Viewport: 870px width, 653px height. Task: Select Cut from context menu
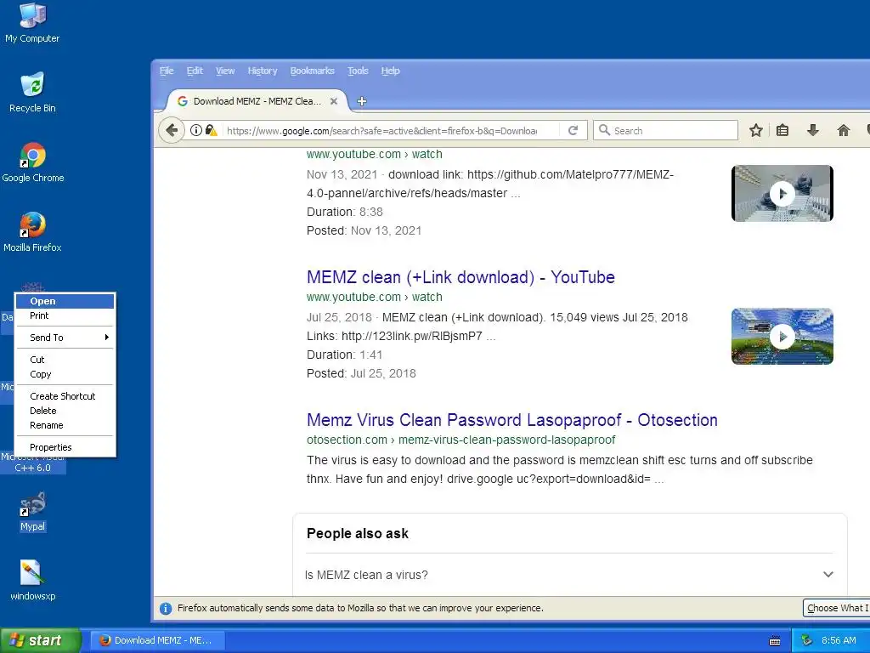(65, 360)
